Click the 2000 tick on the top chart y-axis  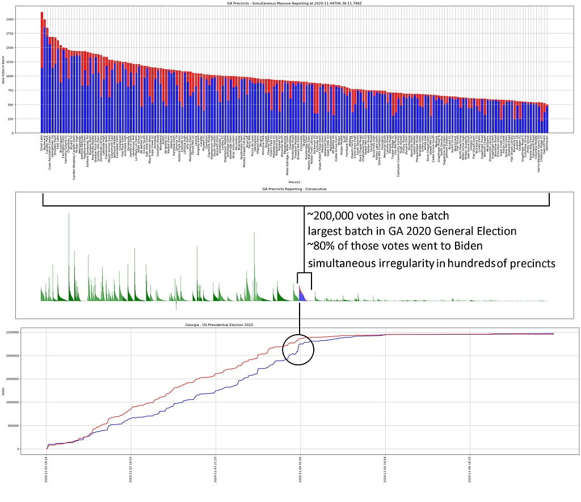pyautogui.click(x=10, y=19)
